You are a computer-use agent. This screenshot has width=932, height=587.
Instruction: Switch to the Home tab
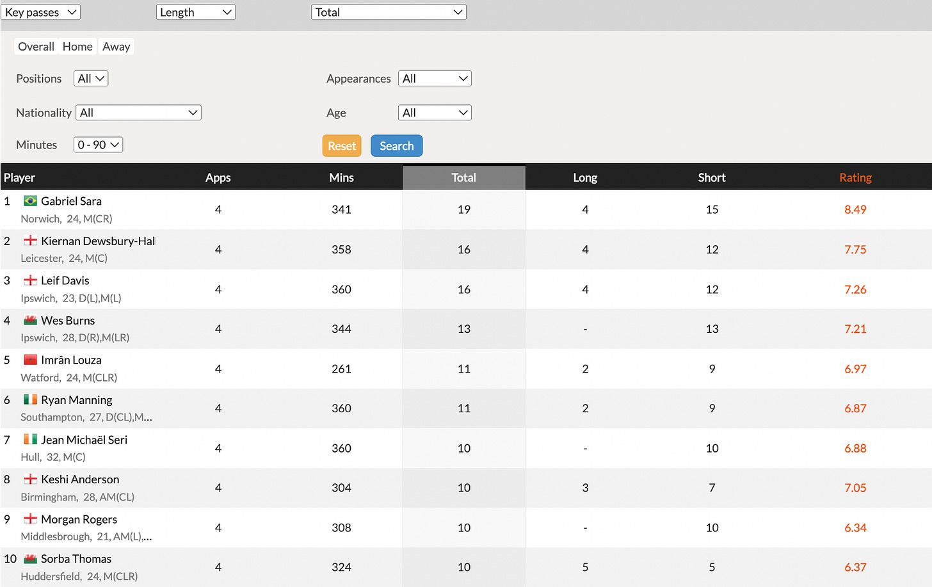(77, 47)
